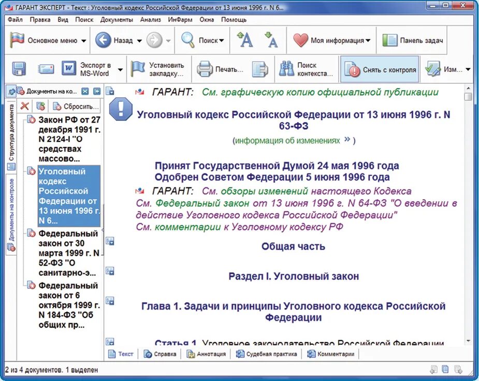Open Назад history dropdown arrow
This screenshot has width=479, height=381.
[x=139, y=40]
